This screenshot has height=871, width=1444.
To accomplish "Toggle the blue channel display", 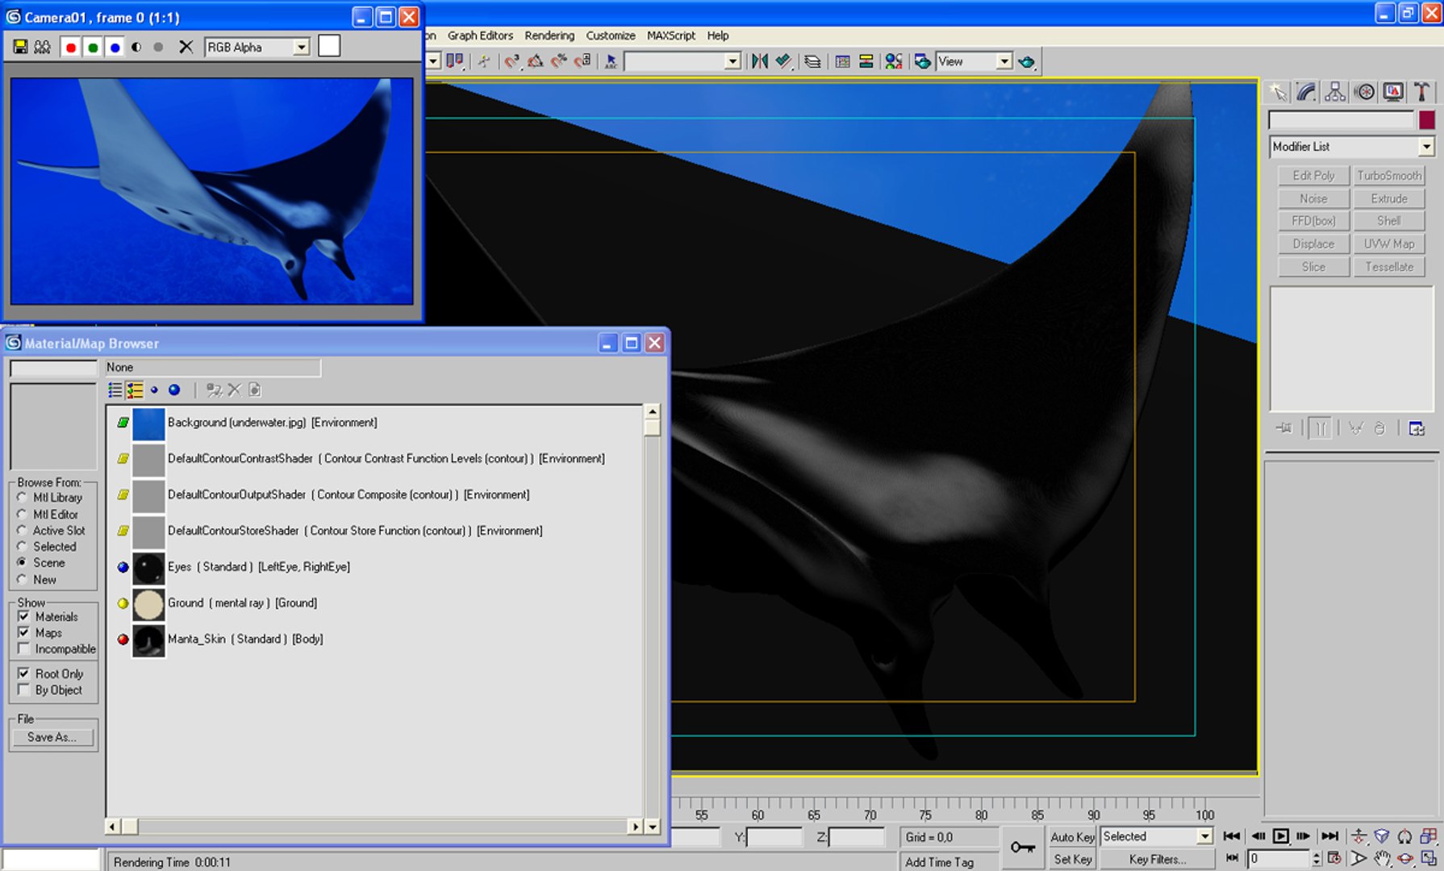I will [115, 48].
